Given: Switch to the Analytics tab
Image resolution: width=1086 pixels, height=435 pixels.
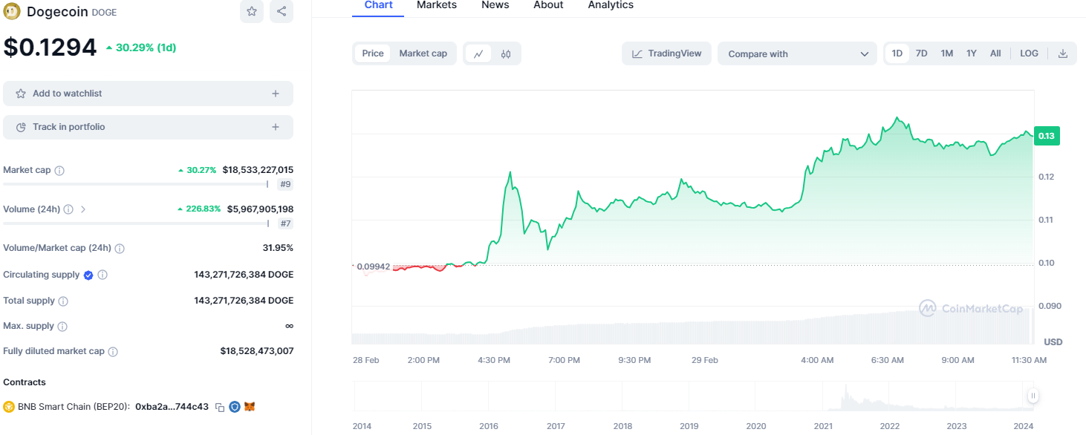Looking at the screenshot, I should point(611,5).
